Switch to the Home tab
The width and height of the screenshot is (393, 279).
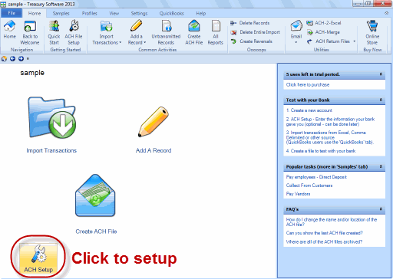(x=35, y=13)
